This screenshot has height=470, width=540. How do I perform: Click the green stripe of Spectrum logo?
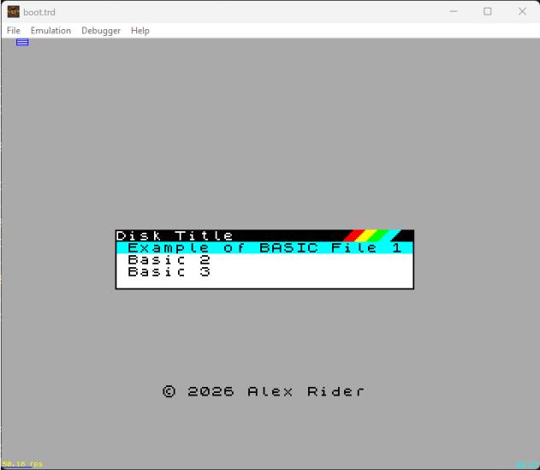click(378, 235)
